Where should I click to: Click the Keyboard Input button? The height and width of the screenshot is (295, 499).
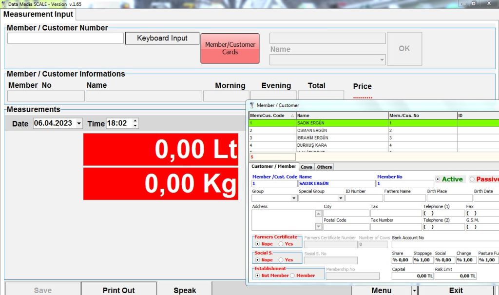(162, 38)
